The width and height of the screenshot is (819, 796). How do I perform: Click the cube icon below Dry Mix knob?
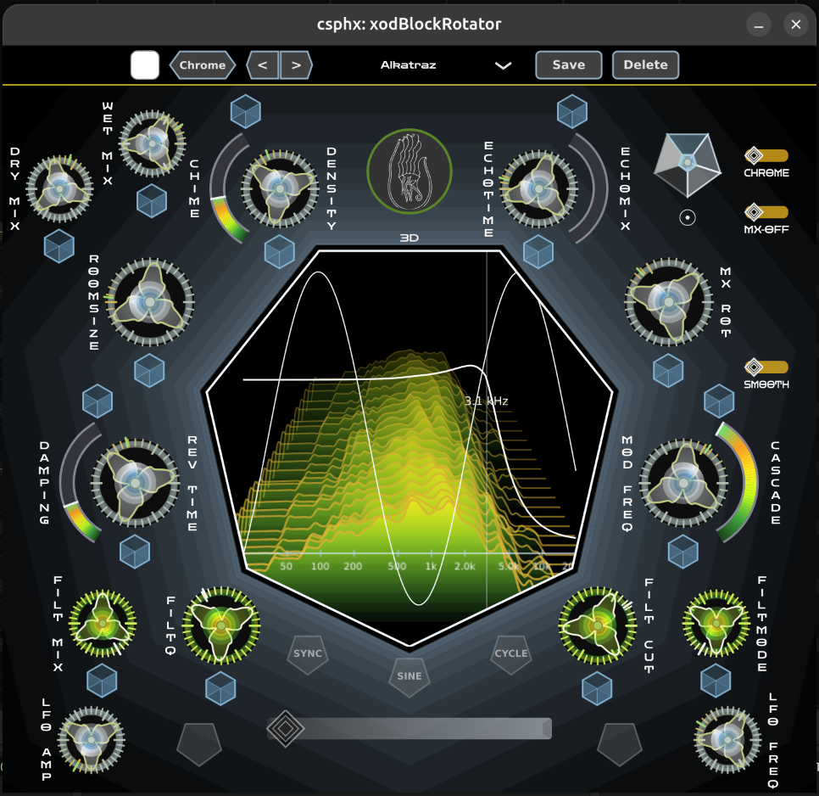click(59, 246)
